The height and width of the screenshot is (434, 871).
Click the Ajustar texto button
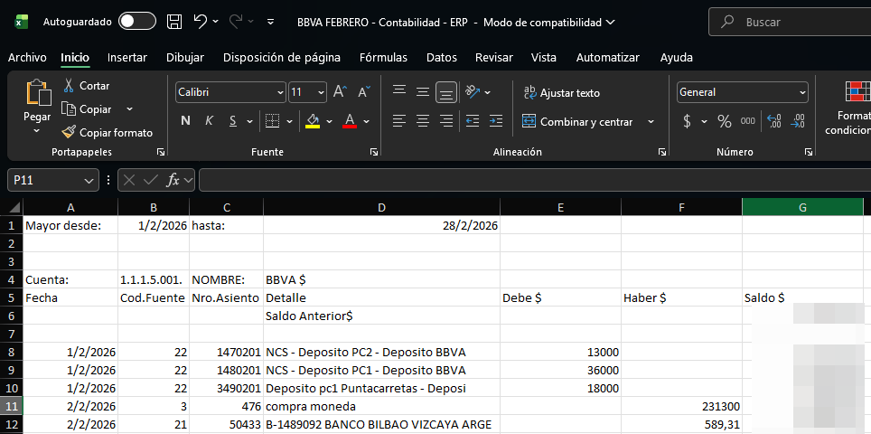pos(562,93)
